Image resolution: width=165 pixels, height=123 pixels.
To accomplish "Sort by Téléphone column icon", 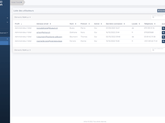I will click(x=155, y=24).
